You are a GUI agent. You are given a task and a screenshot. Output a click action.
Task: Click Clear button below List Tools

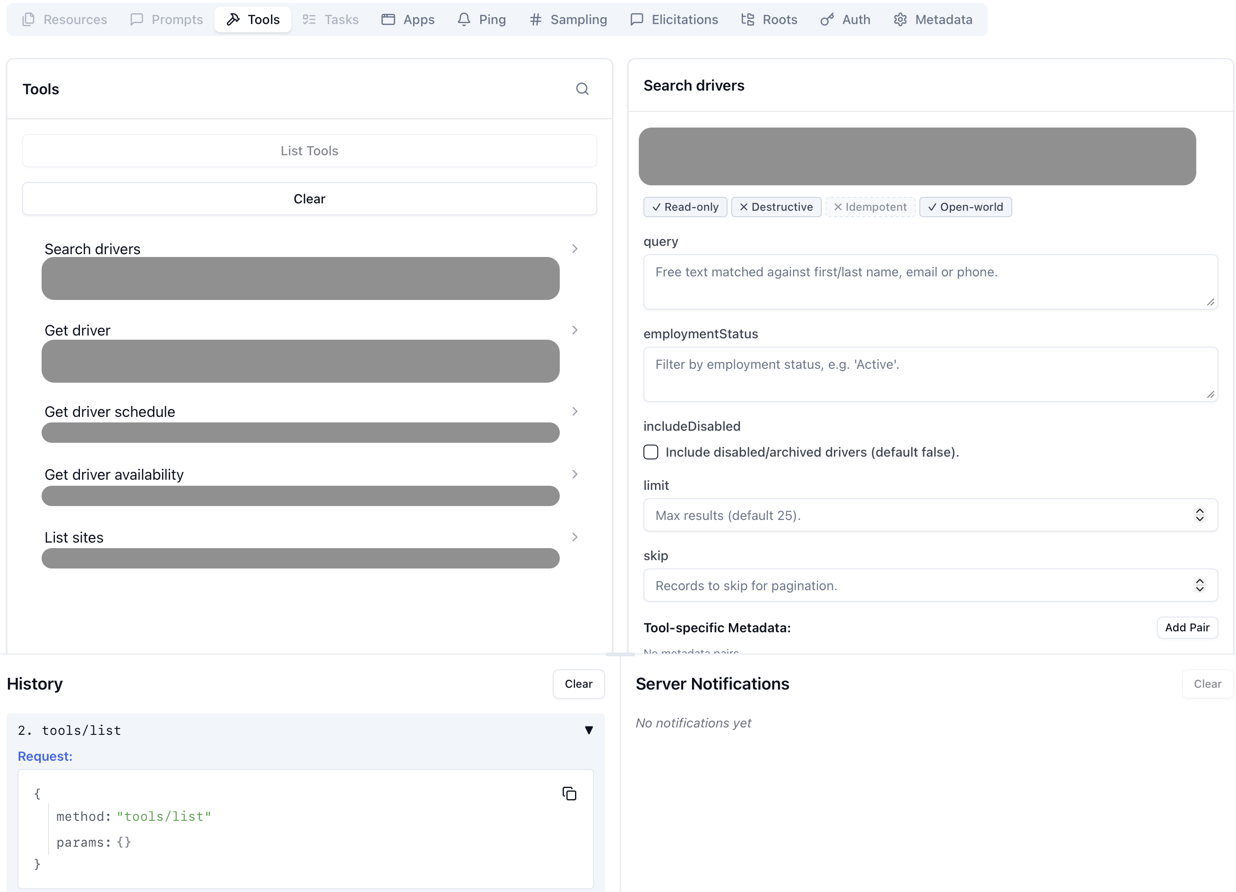click(x=310, y=199)
